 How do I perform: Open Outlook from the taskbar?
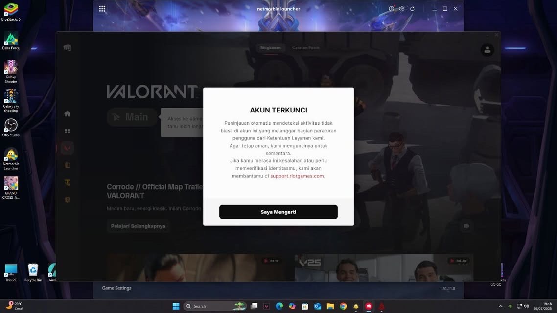click(x=318, y=306)
